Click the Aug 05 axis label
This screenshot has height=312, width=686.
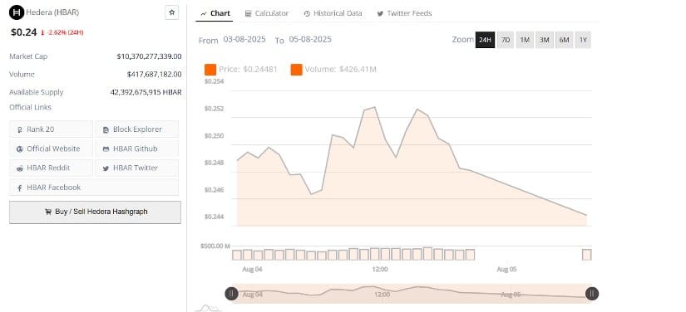click(x=506, y=269)
